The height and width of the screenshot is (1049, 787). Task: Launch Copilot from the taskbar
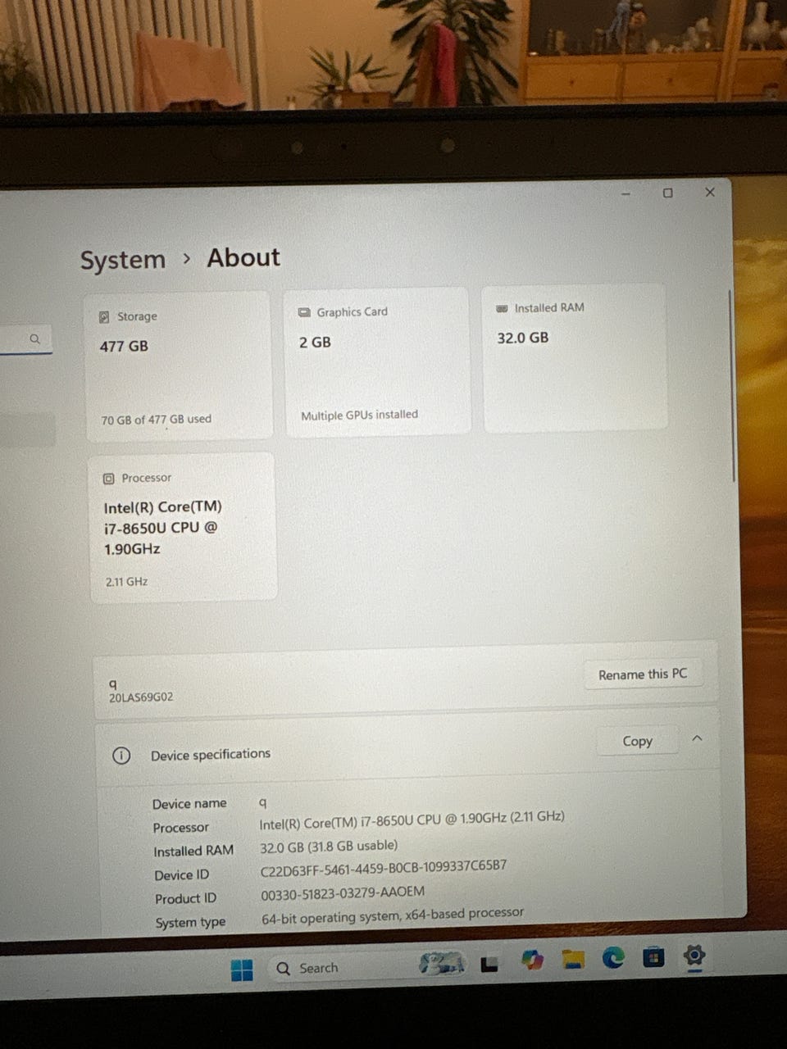coord(532,960)
